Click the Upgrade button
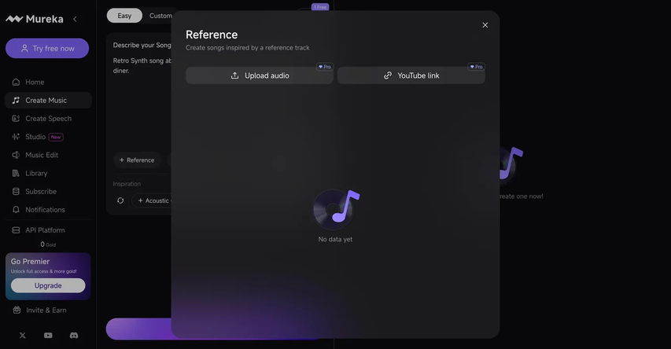 click(48, 285)
